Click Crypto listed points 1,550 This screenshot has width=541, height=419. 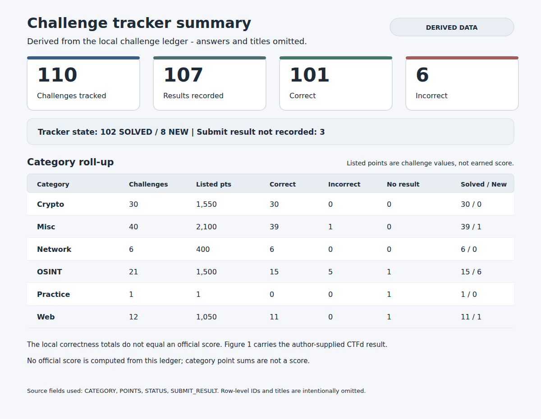click(x=206, y=204)
